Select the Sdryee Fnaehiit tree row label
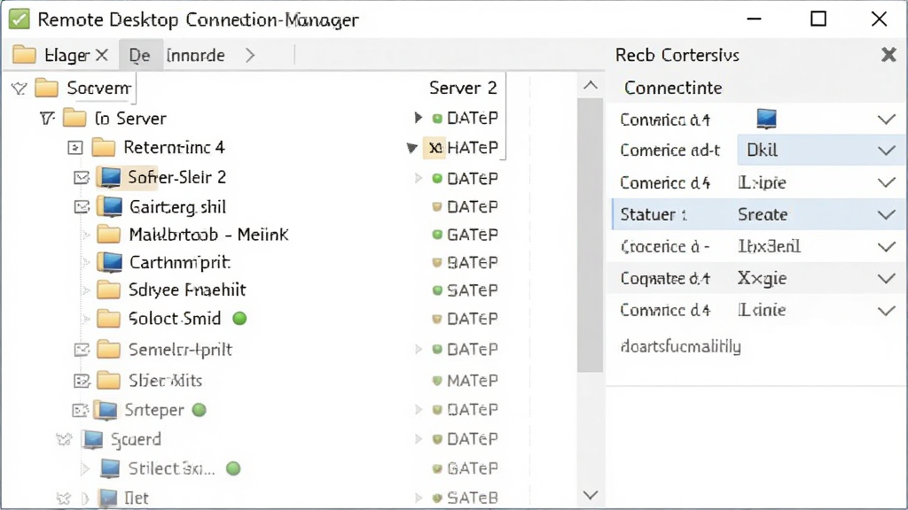Viewport: 908px width, 510px height. click(187, 290)
